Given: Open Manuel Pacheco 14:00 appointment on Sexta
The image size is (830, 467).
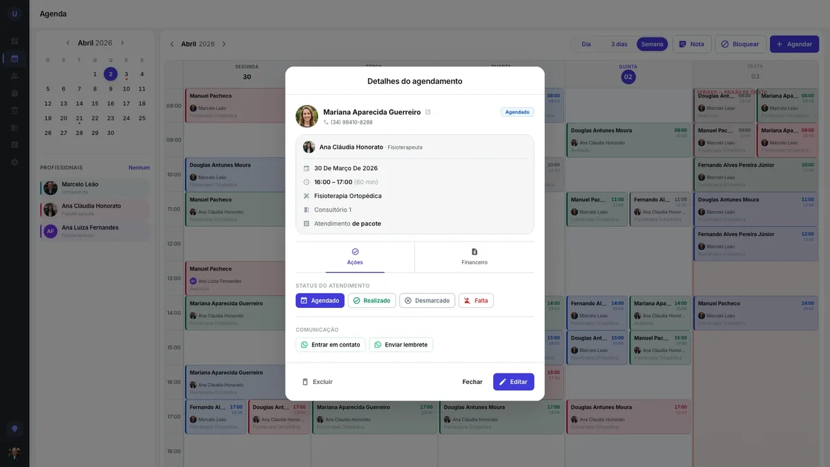Looking at the screenshot, I should (756, 313).
